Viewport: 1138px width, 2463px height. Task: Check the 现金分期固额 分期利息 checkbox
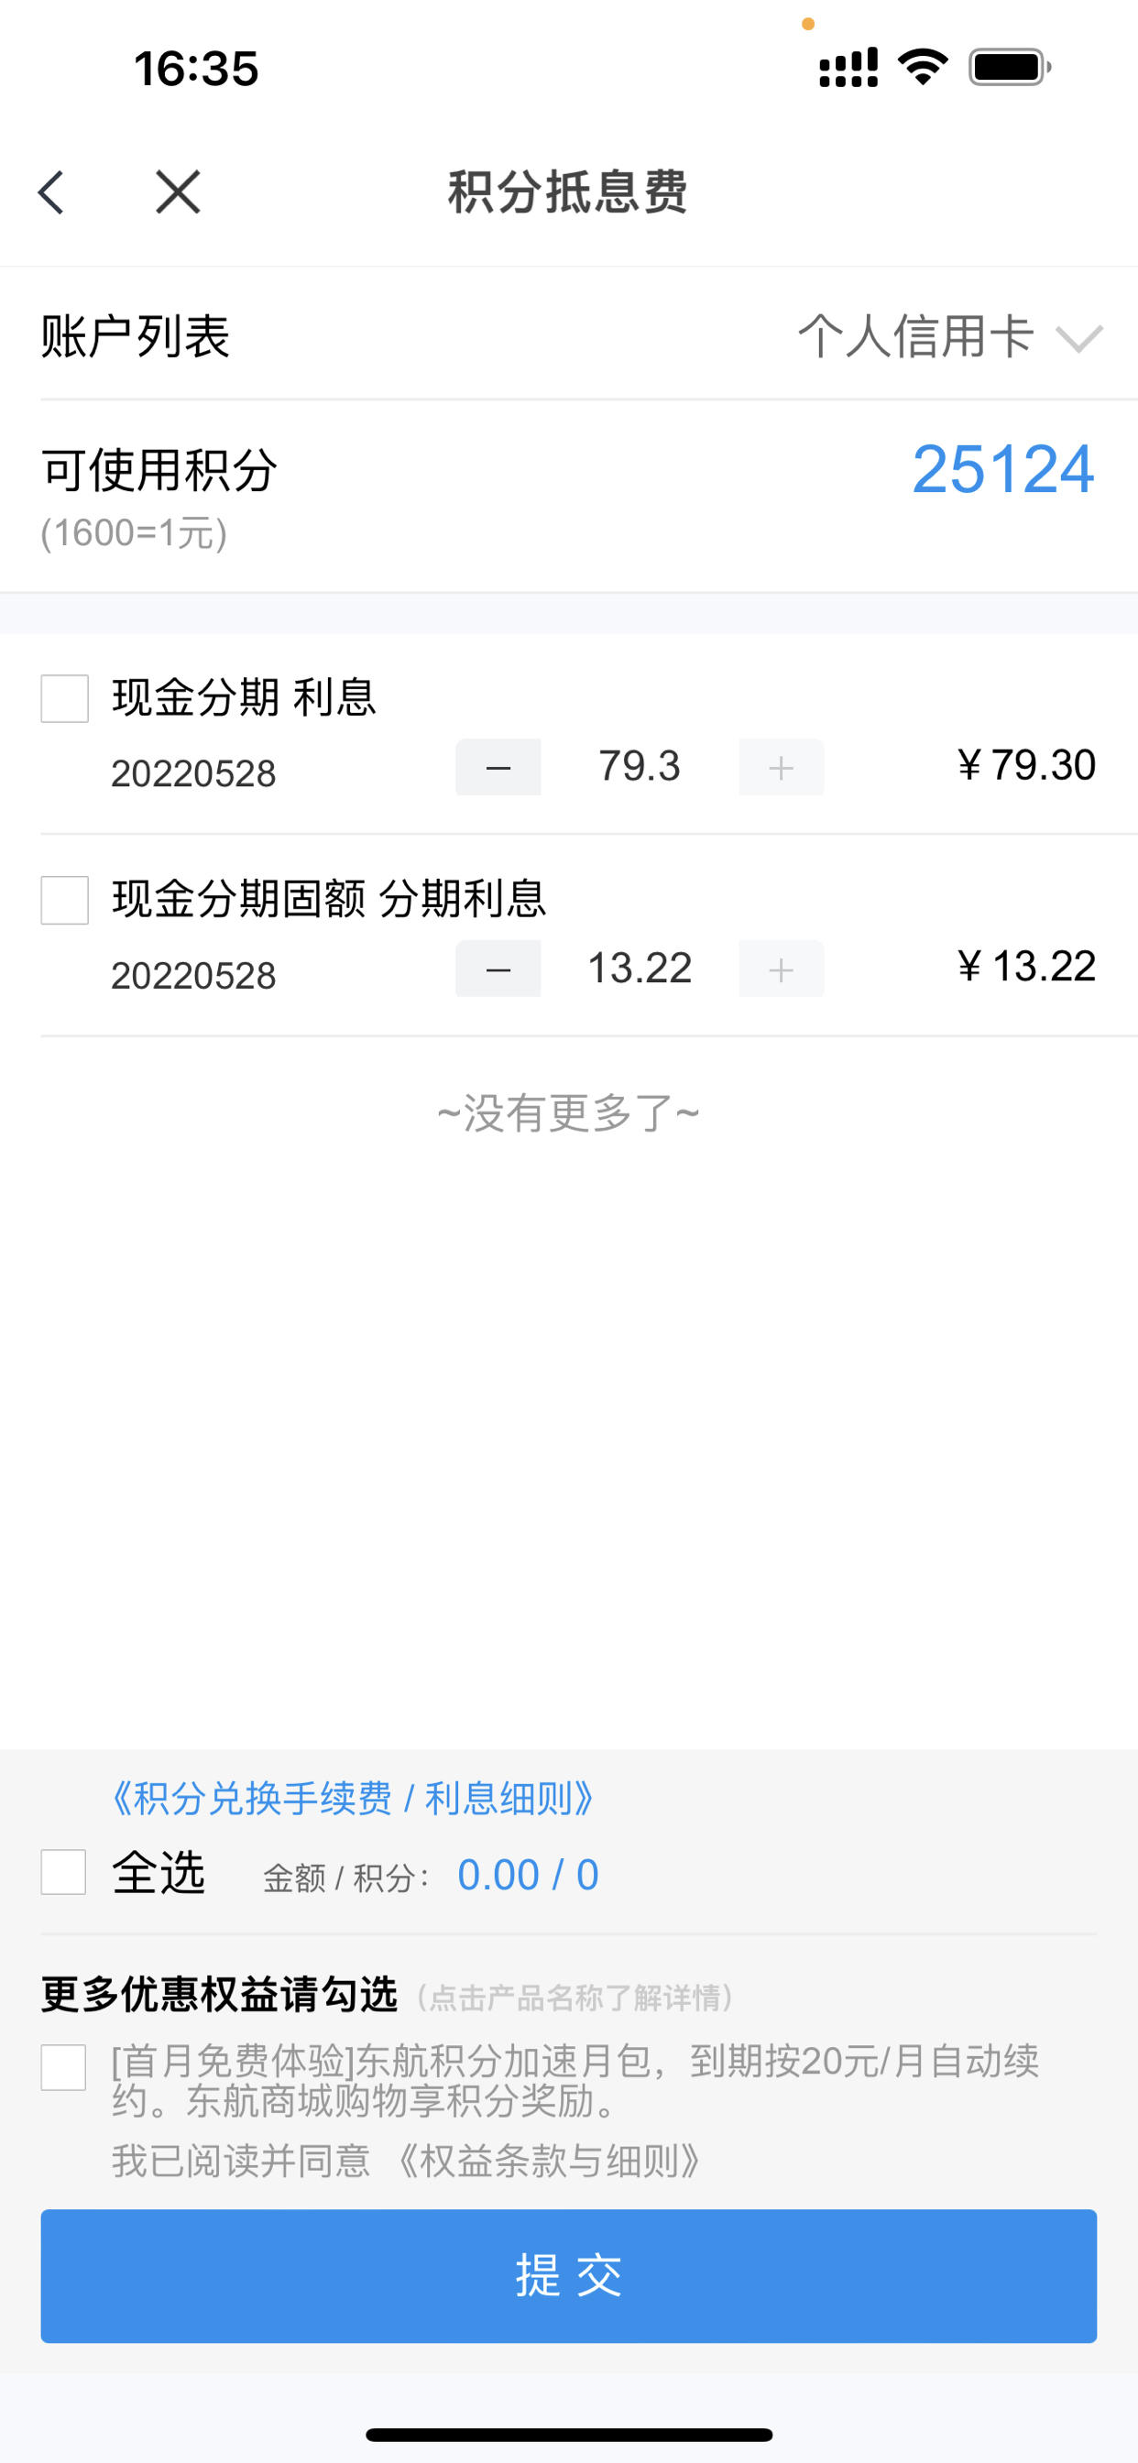pos(65,900)
